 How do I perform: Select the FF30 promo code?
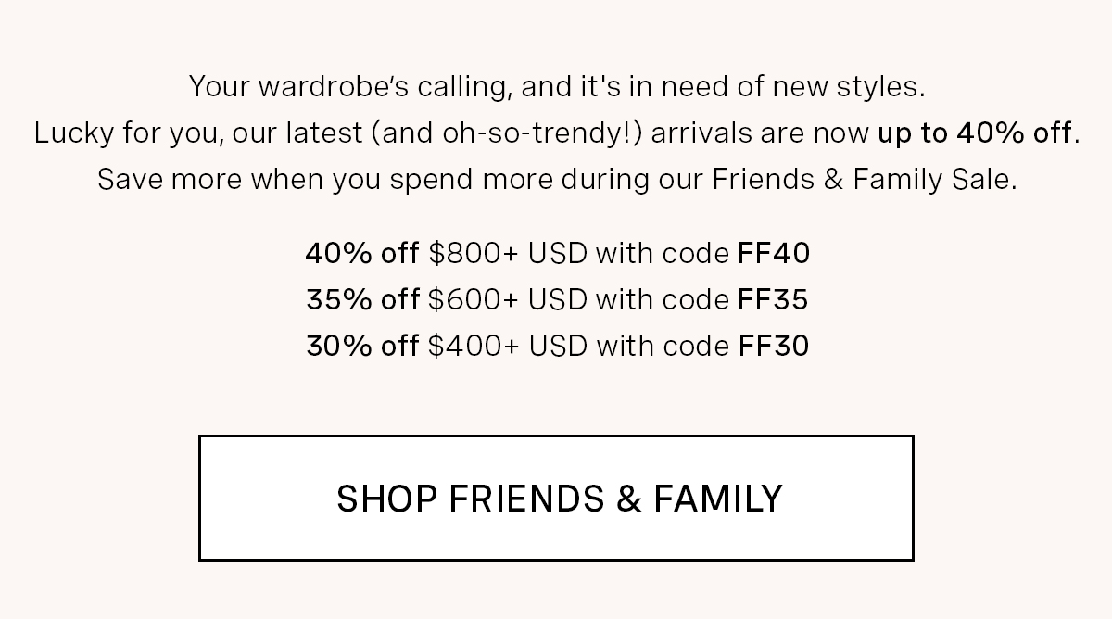(774, 346)
